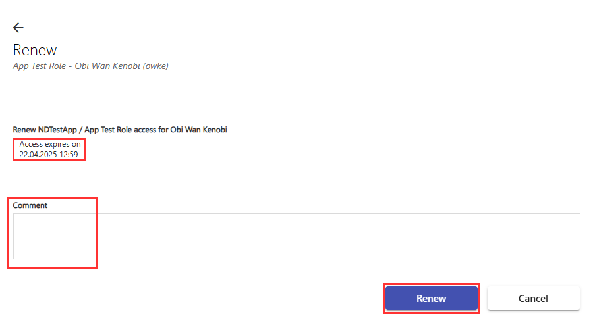Click "Obi Wan Kenobi" in italic subtitle

pos(106,66)
